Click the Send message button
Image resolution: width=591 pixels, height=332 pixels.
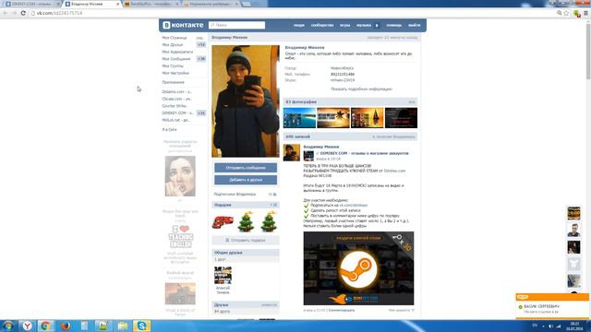point(246,168)
